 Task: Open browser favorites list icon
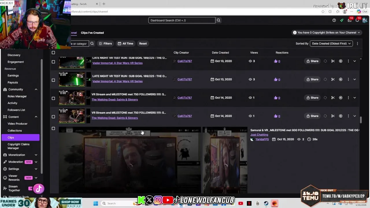click(x=338, y=12)
